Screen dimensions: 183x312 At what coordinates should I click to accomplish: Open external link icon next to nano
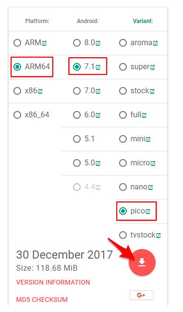(150, 187)
